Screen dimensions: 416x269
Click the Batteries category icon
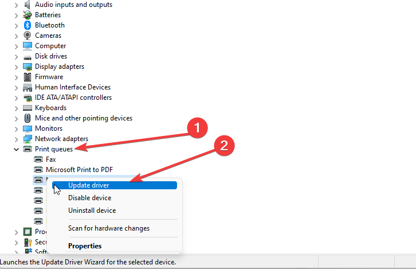(x=28, y=15)
